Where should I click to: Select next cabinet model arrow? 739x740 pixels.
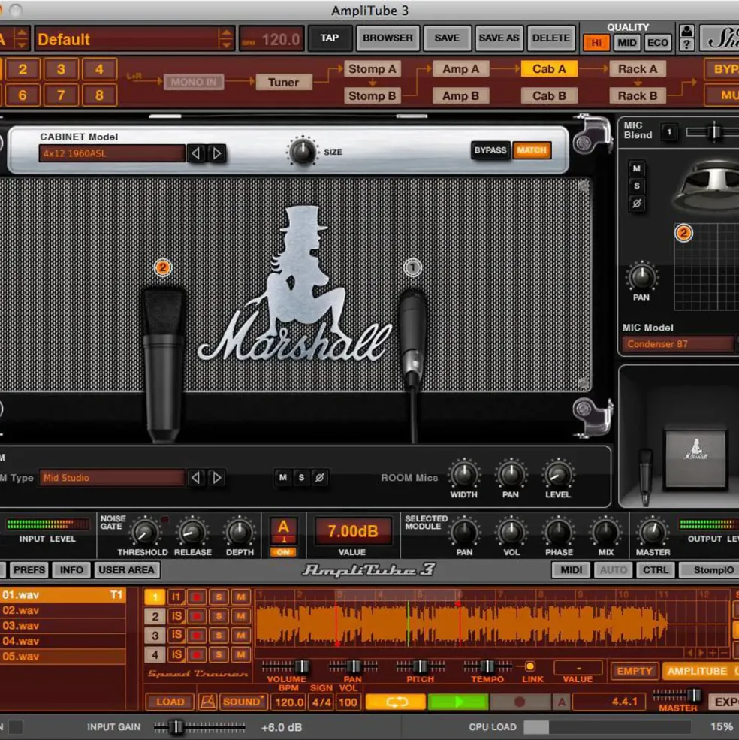point(217,153)
